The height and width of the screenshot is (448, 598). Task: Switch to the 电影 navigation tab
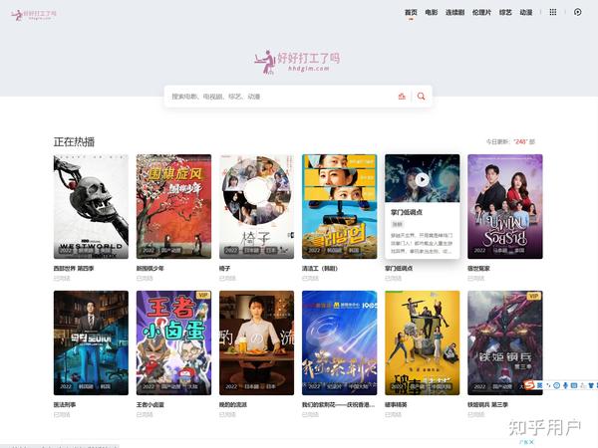(432, 13)
